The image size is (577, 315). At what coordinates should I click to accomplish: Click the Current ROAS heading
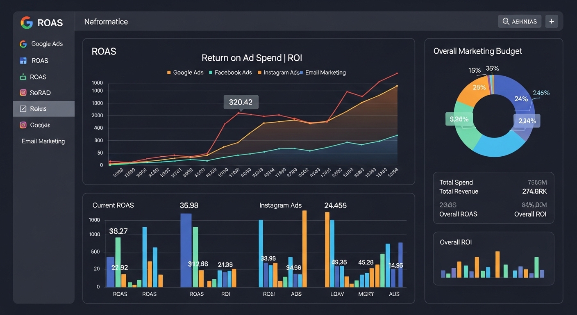tap(113, 205)
